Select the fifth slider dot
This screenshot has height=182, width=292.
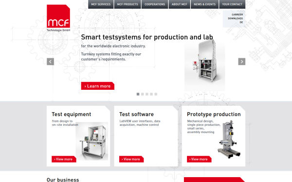(x=156, y=94)
